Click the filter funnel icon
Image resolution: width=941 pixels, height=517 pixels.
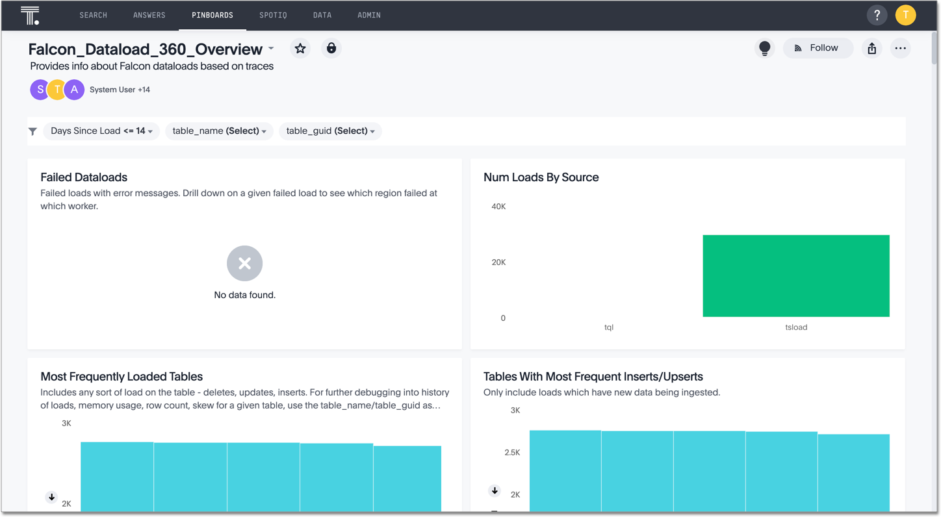point(33,131)
